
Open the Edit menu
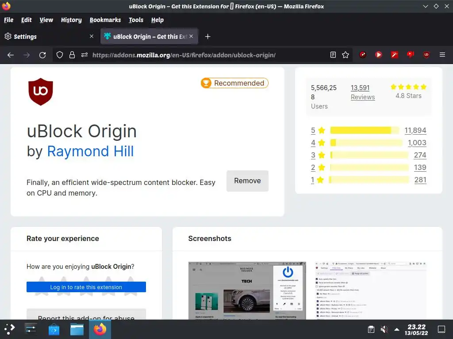(26, 20)
